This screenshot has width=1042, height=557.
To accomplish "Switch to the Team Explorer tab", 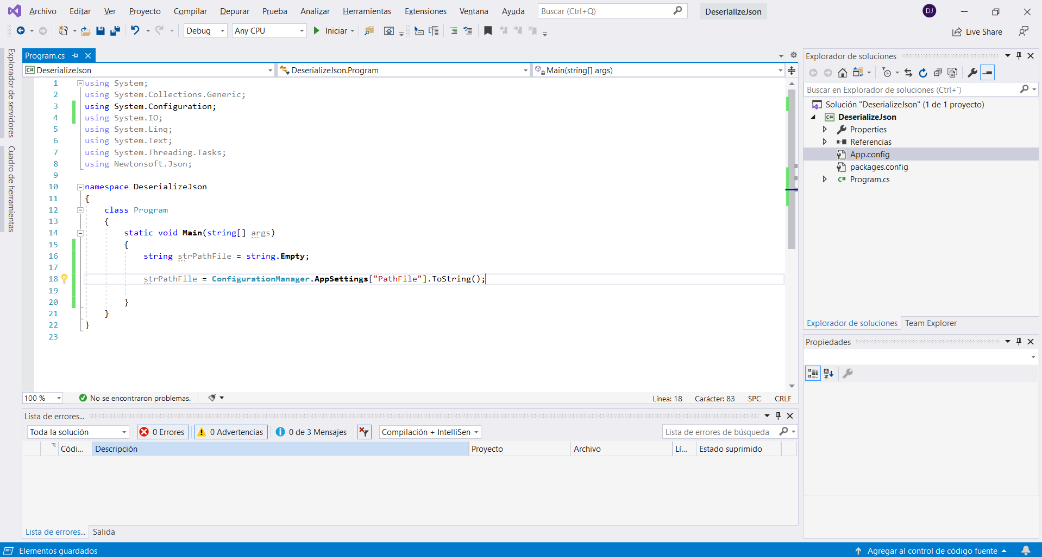I will (x=930, y=323).
